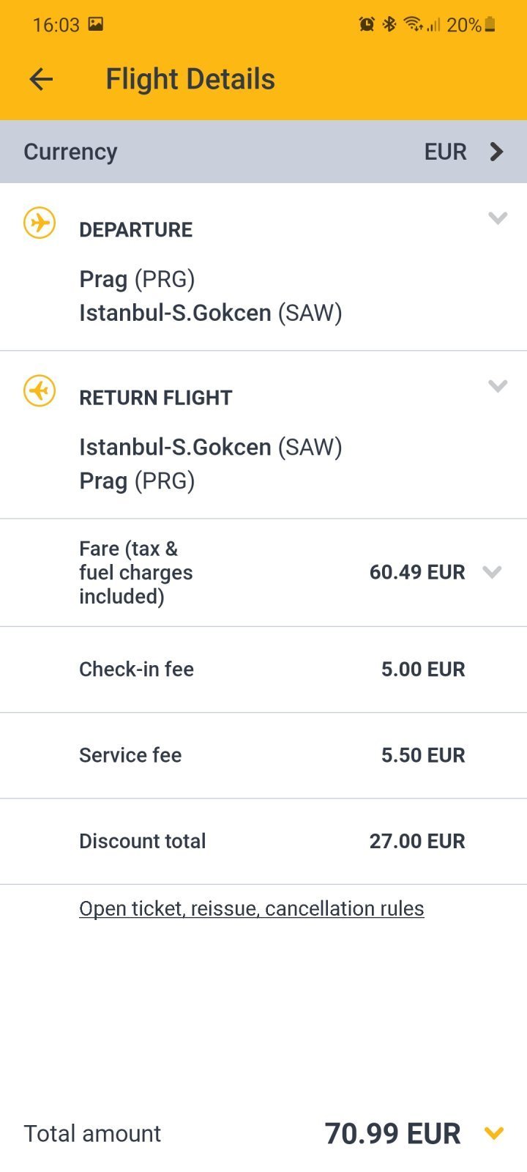527x1172 pixels.
Task: Expand the Total amount yellow chevron
Action: coord(495,1134)
